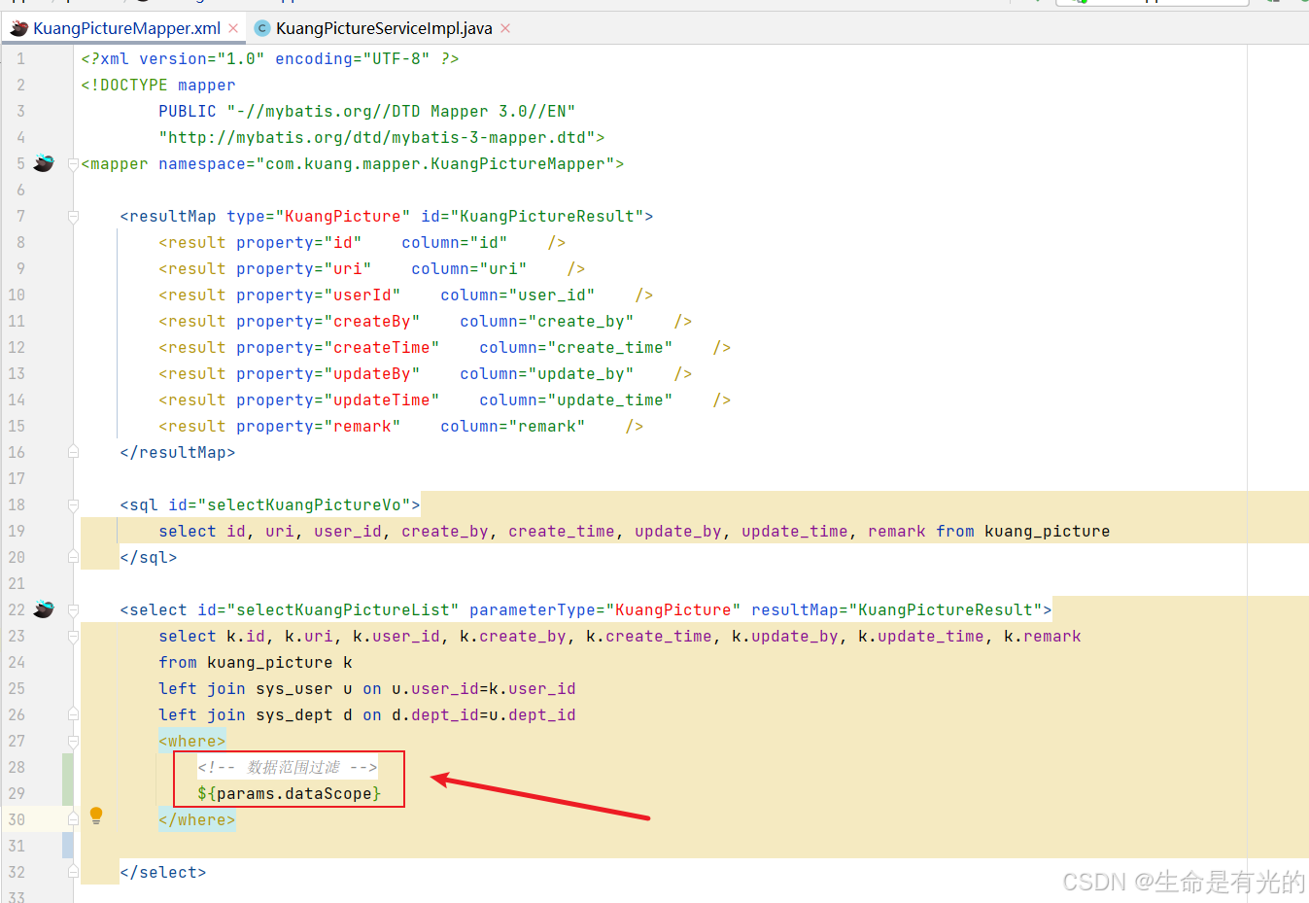This screenshot has height=903, width=1309.
Task: Click line number 24 in the gutter
Action: tap(17, 662)
